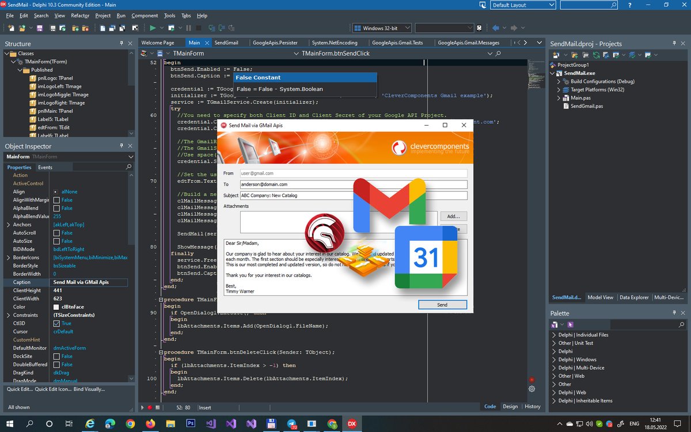691x432 pixels.
Task: Open the History tab of the editor
Action: (533, 406)
